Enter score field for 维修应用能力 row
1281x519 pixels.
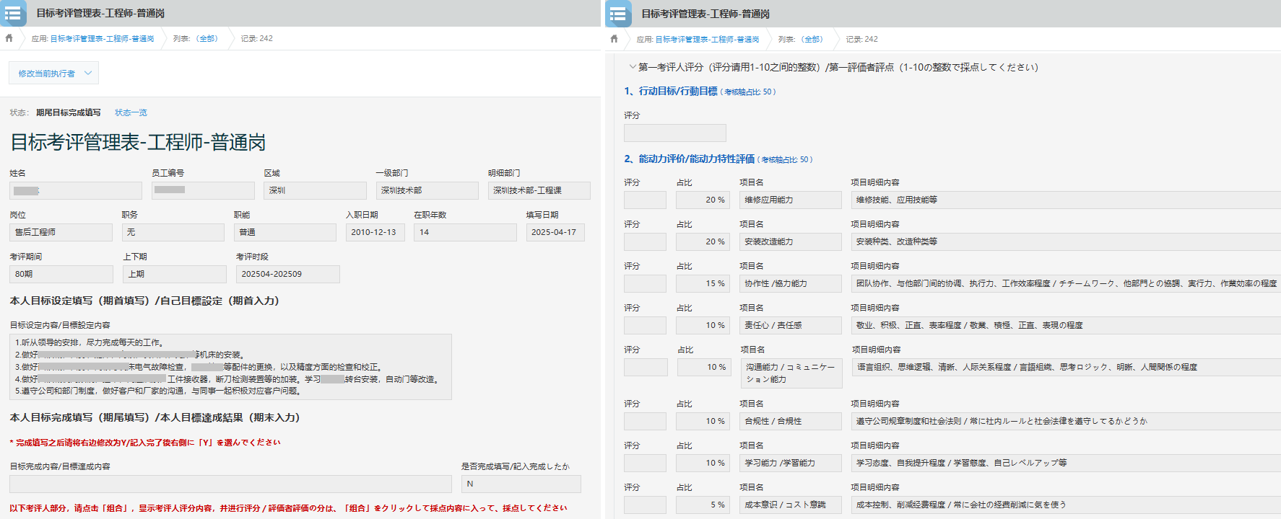[645, 200]
